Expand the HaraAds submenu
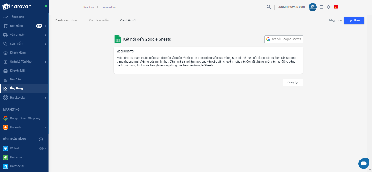Screen dimensions: 372x172 pos(45,127)
